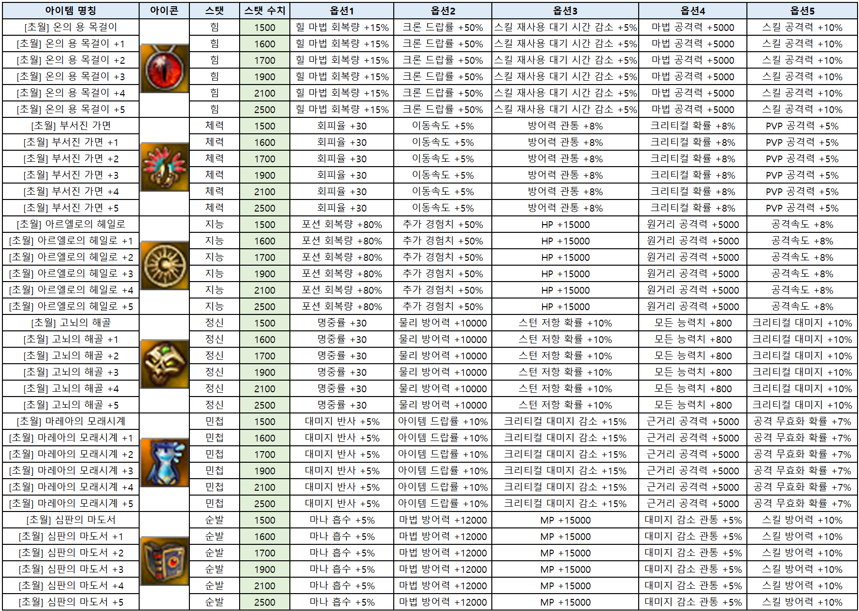This screenshot has width=859, height=611.
Task: Select the [초월] 온의 용 목걸이 +5 cell
Action: pos(71,110)
